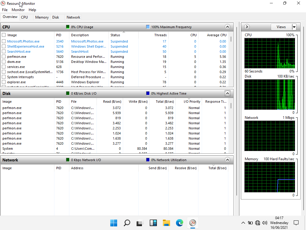Check the SearchHost.exe checkbox

pyautogui.click(x=4, y=52)
